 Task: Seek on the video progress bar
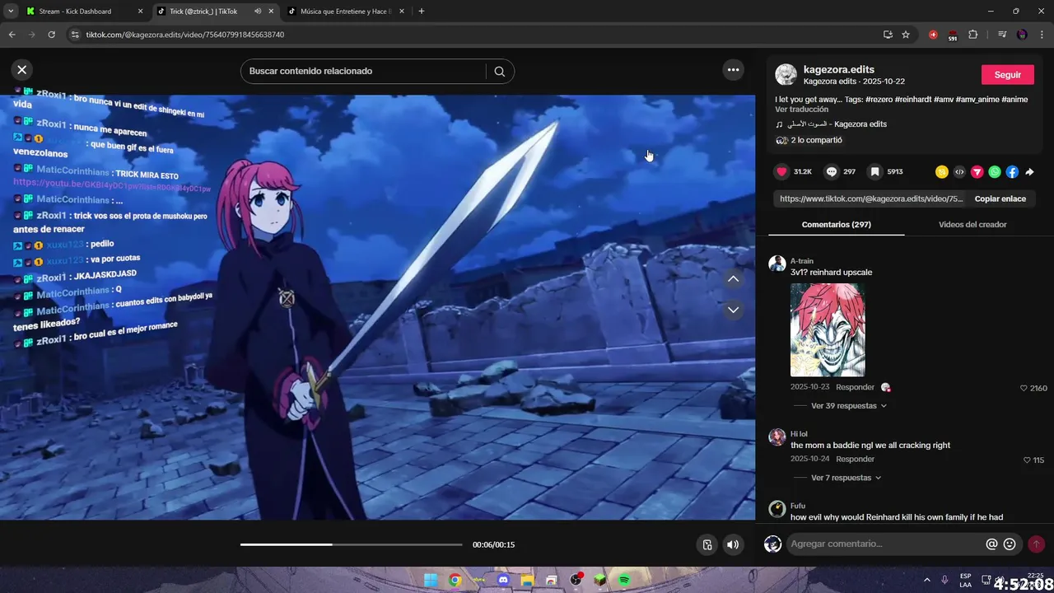click(351, 544)
